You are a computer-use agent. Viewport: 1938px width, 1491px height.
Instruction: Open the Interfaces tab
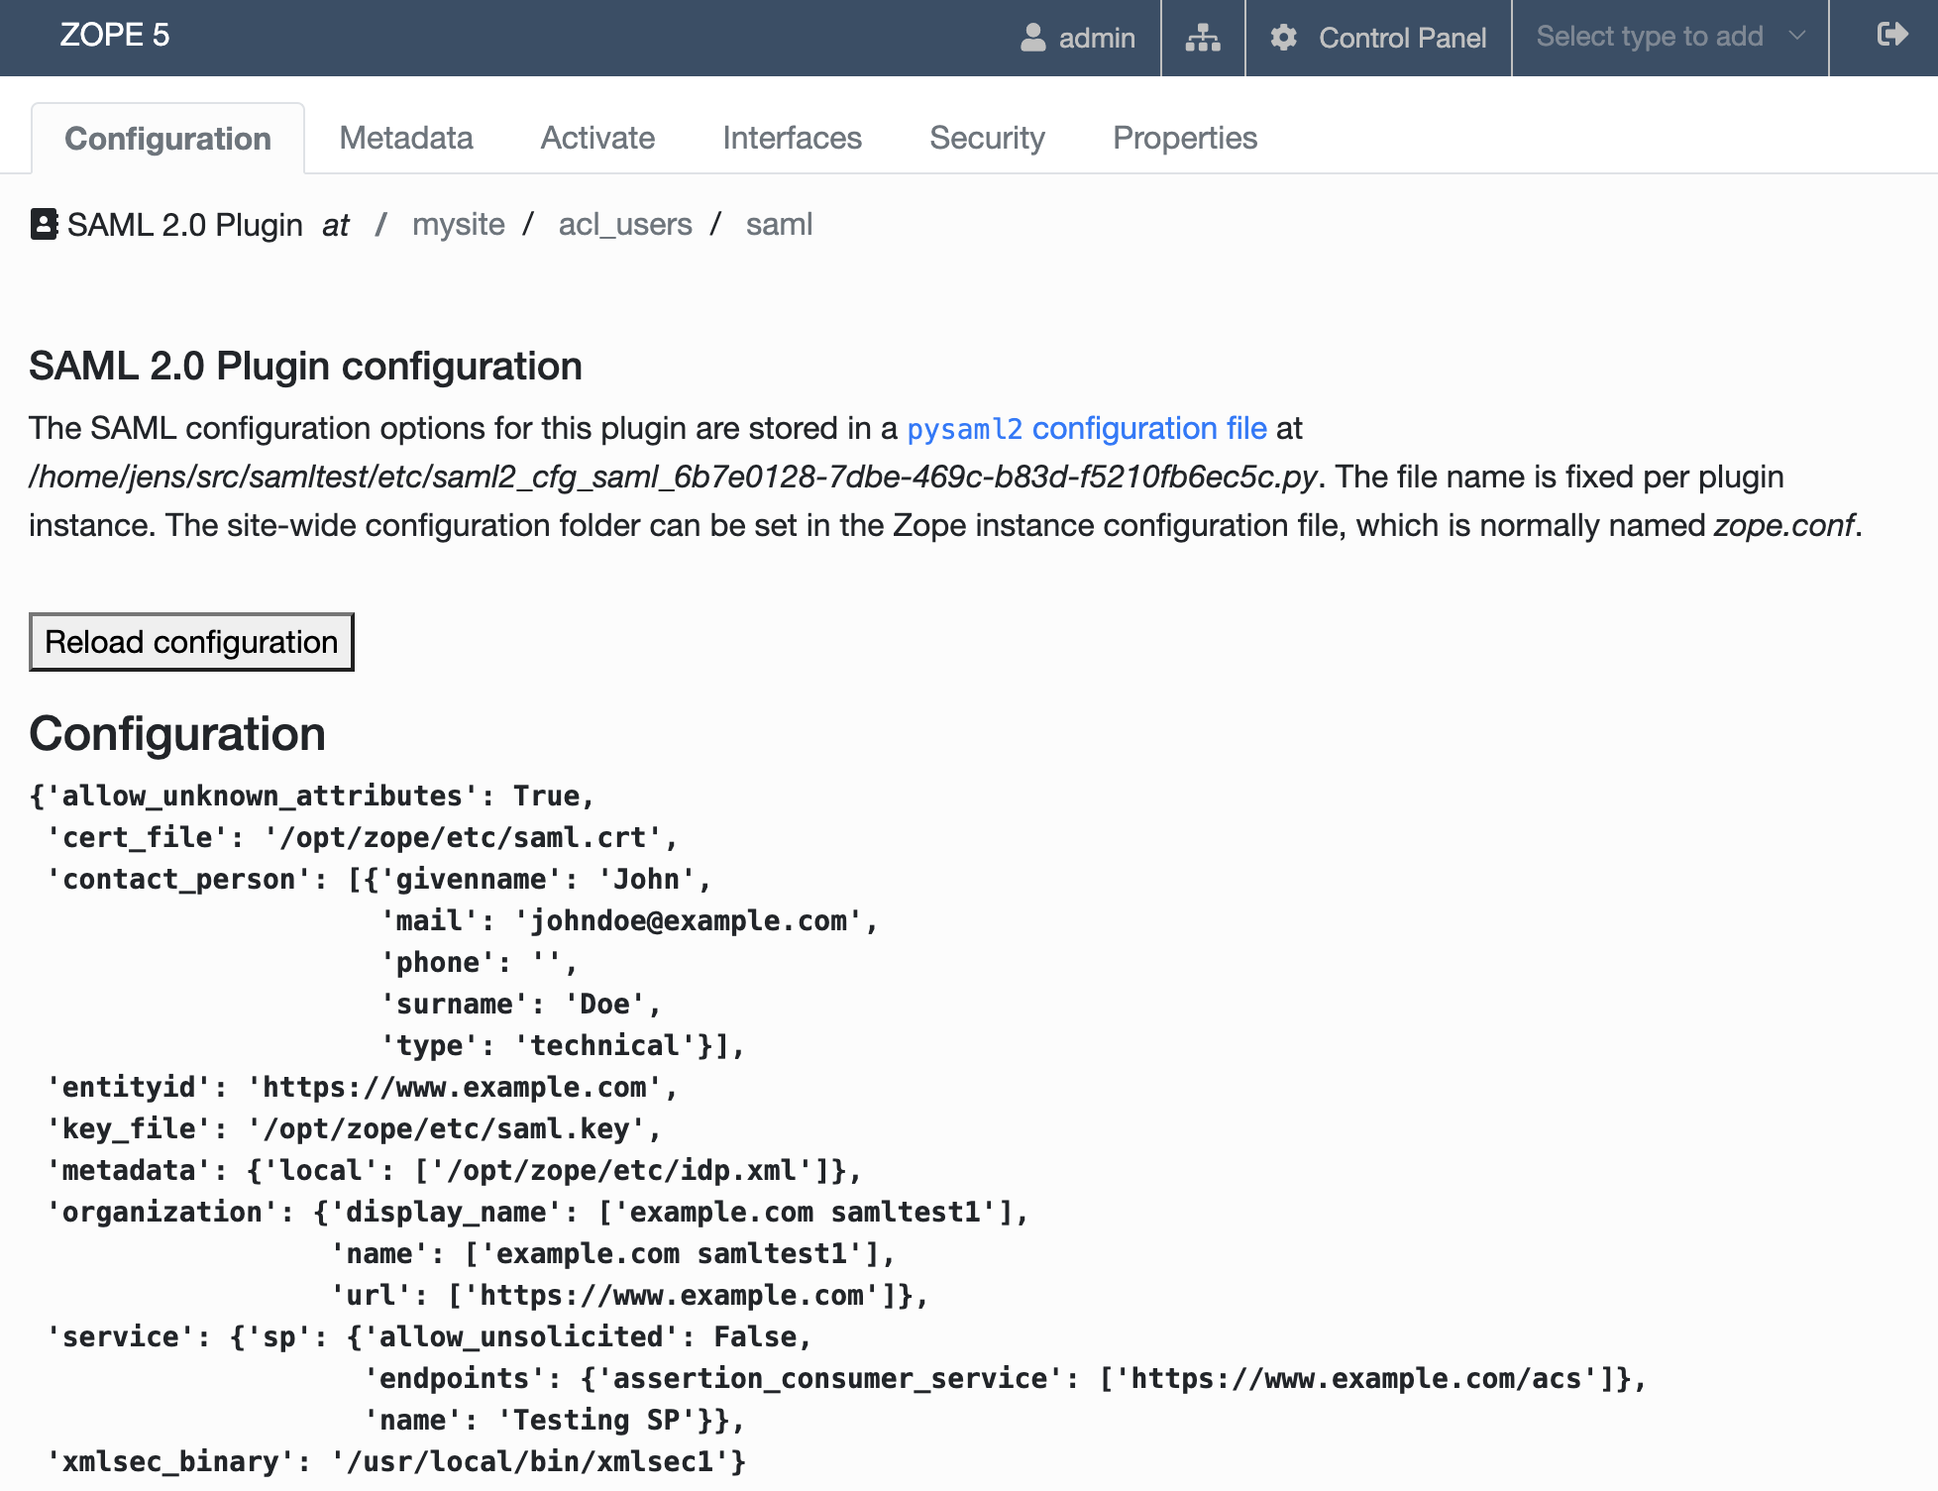[792, 138]
